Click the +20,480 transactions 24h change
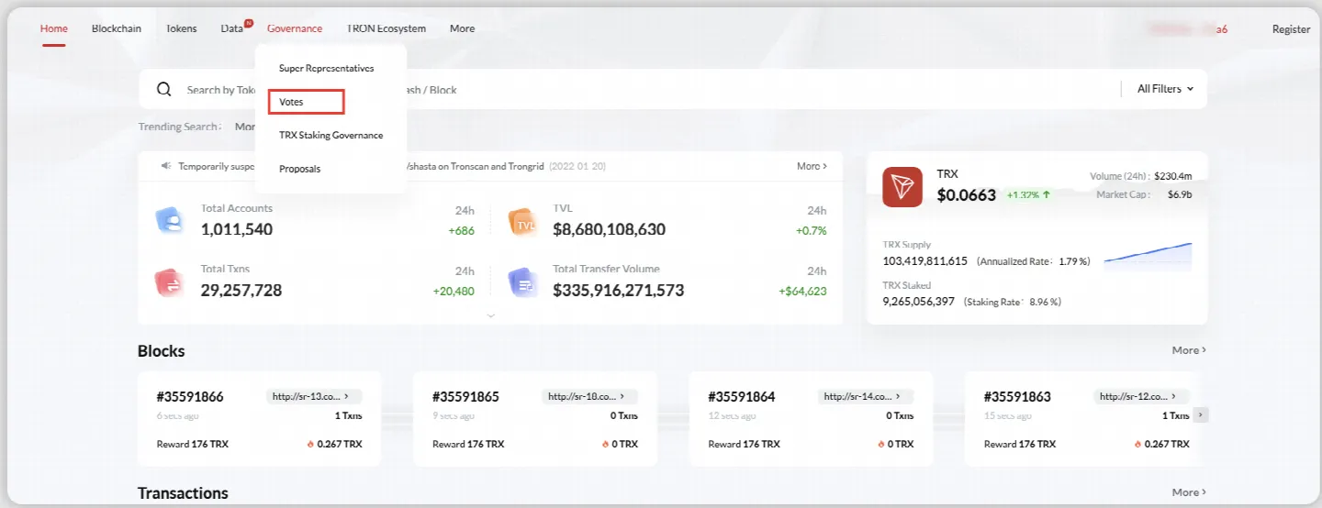The height and width of the screenshot is (508, 1322). pyautogui.click(x=454, y=291)
